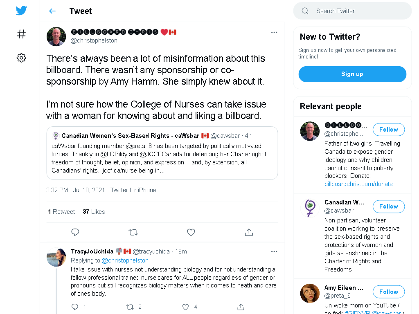Retweet TracyJoUchida's reply
Image resolution: width=419 pixels, height=314 pixels.
click(x=130, y=307)
